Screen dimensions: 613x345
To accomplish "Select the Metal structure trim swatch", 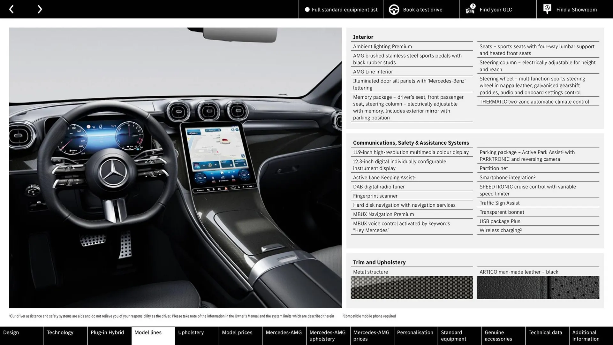I will point(412,287).
